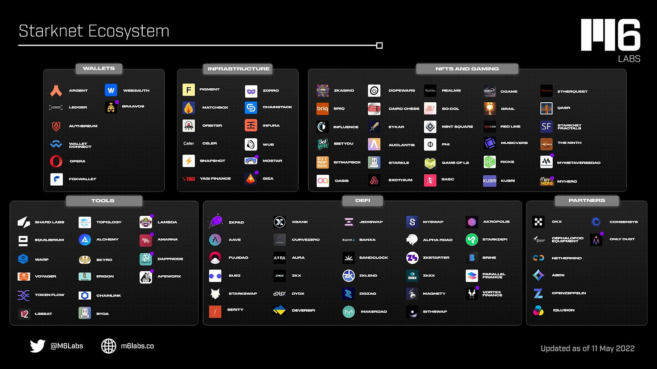This screenshot has height=369, width=657.
Task: Open the @M6Labs Twitter handle
Action: [x=67, y=346]
